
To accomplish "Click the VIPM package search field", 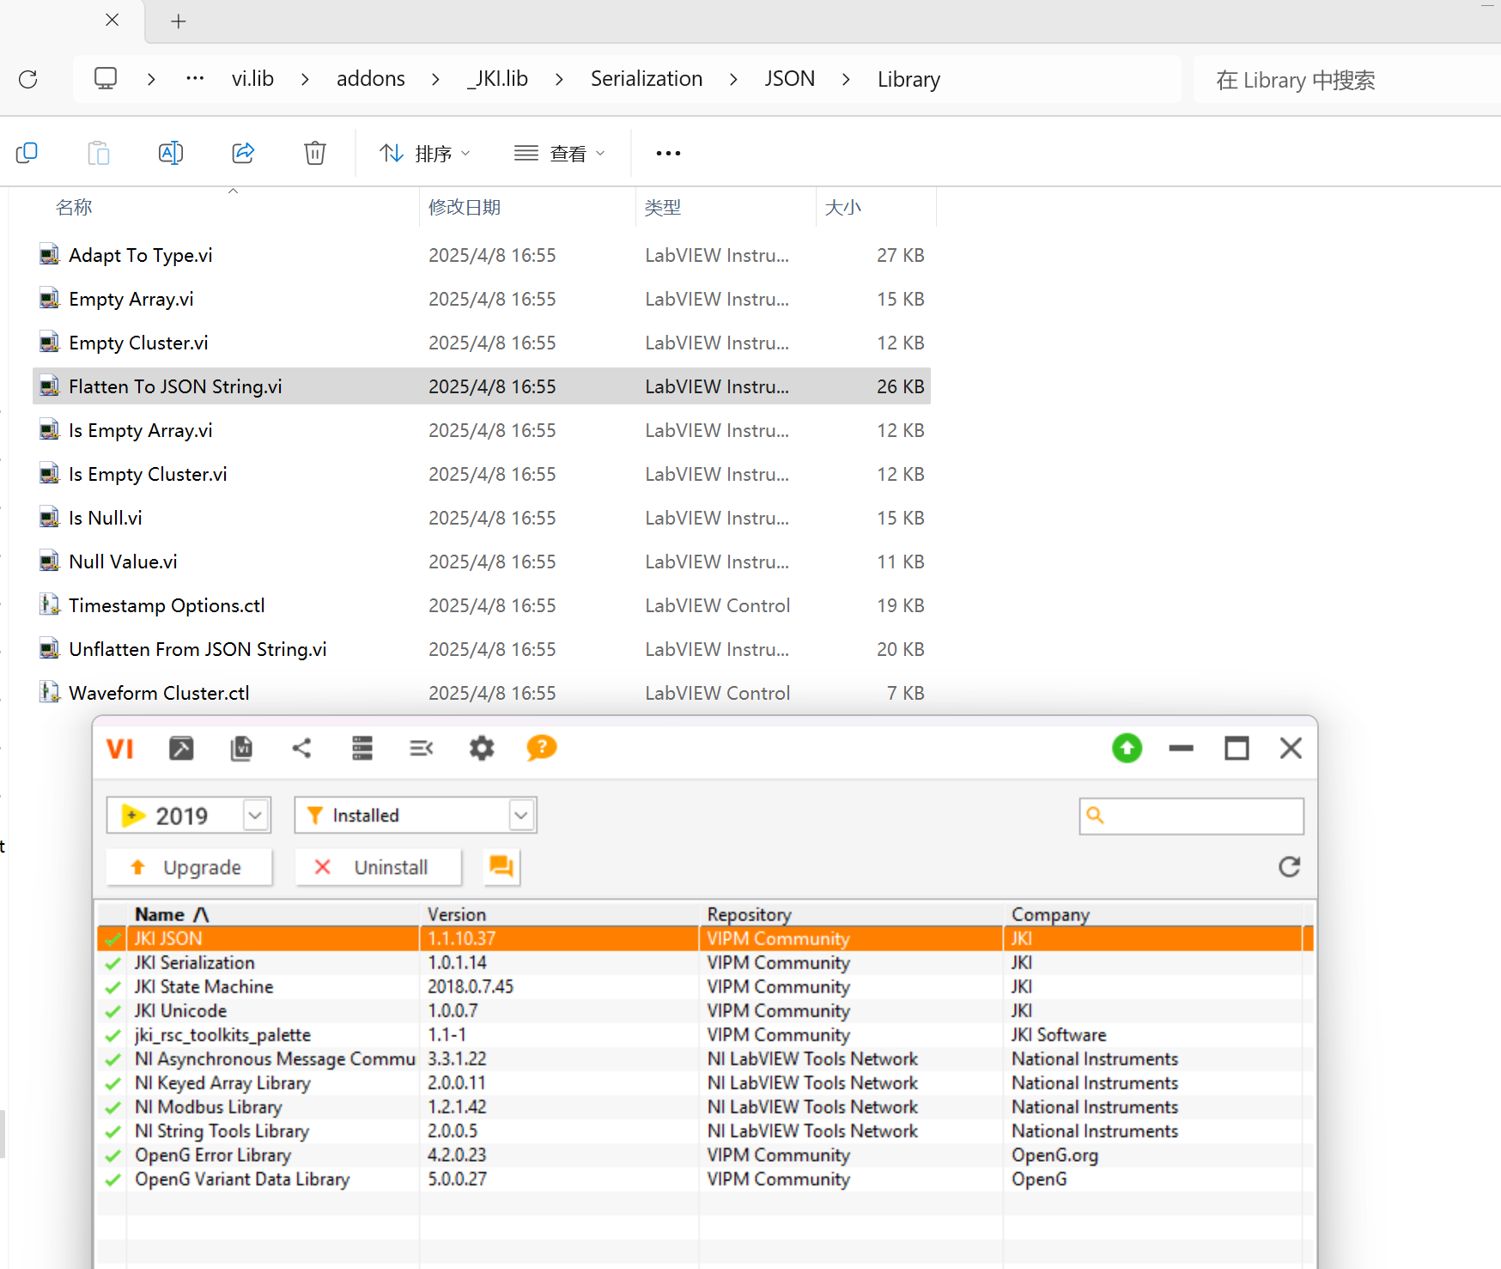I will click(1192, 816).
